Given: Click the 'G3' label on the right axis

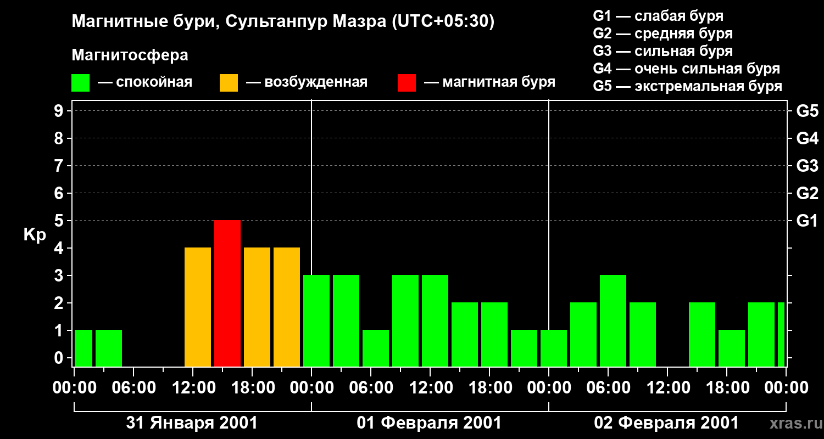Looking at the screenshot, I should pos(807,166).
